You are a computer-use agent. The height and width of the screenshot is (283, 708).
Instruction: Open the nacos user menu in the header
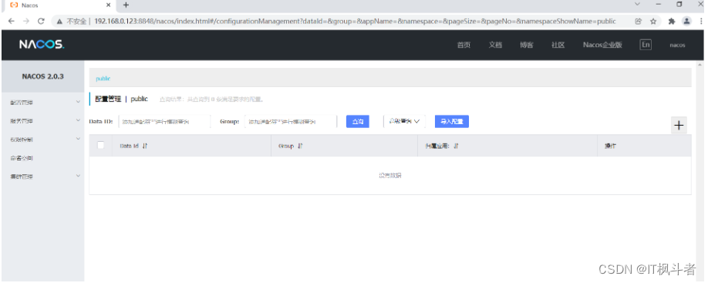point(677,45)
